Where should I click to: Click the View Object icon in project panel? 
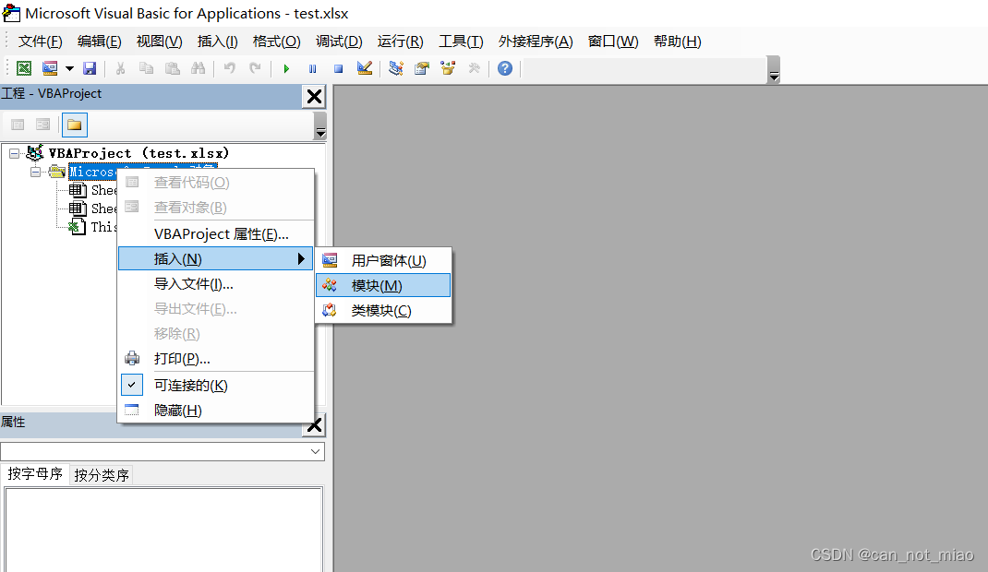pyautogui.click(x=42, y=125)
